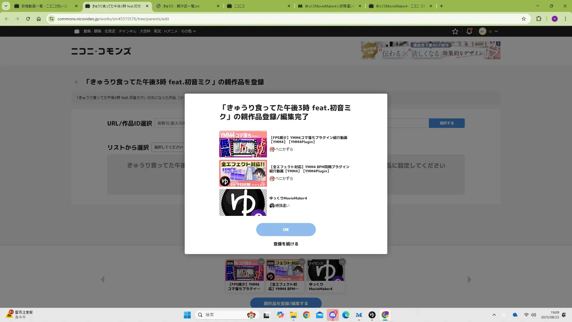Click the OK button in the dialog
This screenshot has width=572, height=322.
(286, 230)
